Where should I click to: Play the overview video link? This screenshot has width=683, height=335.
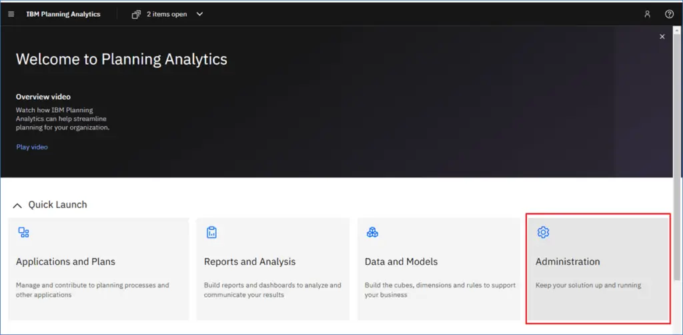click(x=32, y=147)
